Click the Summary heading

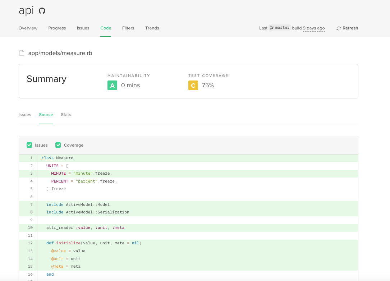[x=46, y=79]
